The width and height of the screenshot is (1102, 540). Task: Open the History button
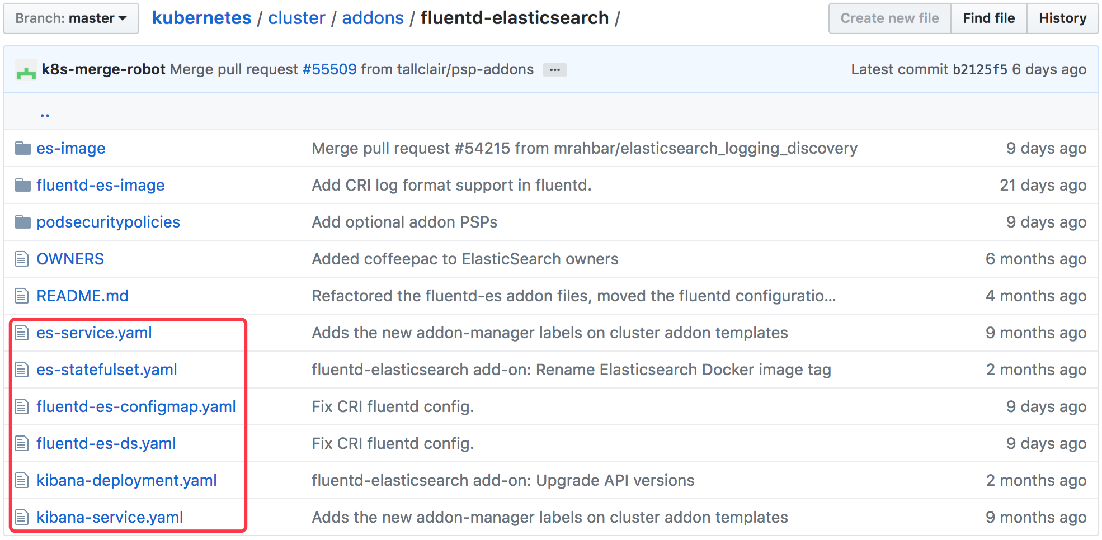point(1062,18)
